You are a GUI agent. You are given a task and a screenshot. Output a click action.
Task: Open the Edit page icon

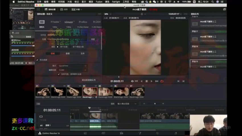(x=122, y=133)
